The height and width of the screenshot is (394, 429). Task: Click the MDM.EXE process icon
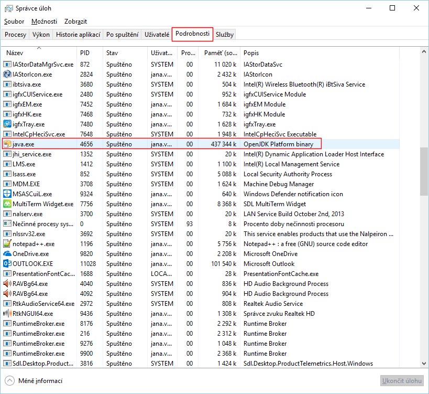tap(7, 184)
